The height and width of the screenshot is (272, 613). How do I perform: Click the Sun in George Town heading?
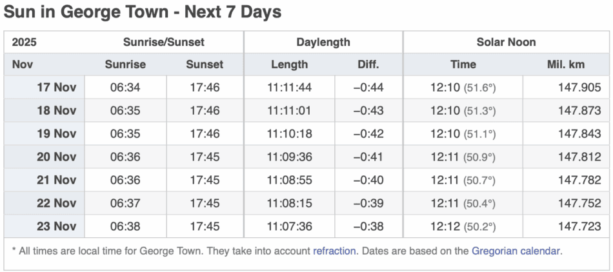coord(143,12)
